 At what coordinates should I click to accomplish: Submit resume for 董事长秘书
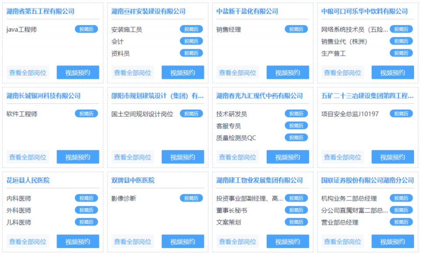296,210
